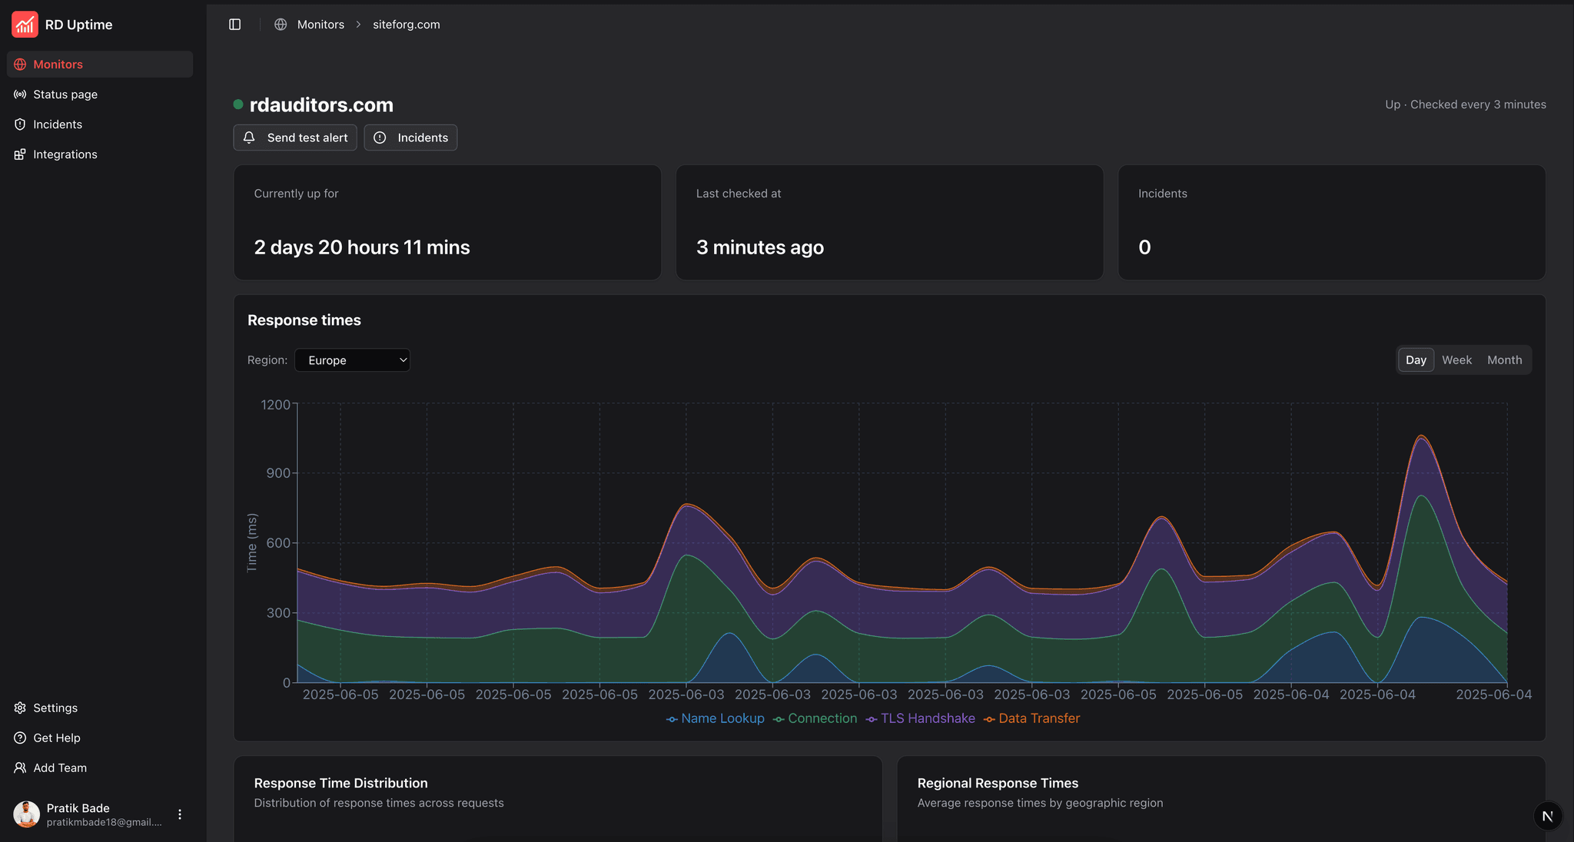The width and height of the screenshot is (1574, 842).
Task: Click Data Transfer orange legend marker
Action: [990, 719]
